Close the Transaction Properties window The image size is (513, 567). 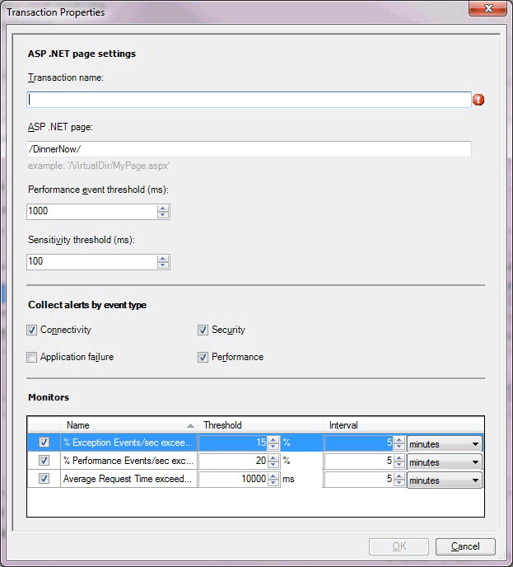pyautogui.click(x=487, y=8)
